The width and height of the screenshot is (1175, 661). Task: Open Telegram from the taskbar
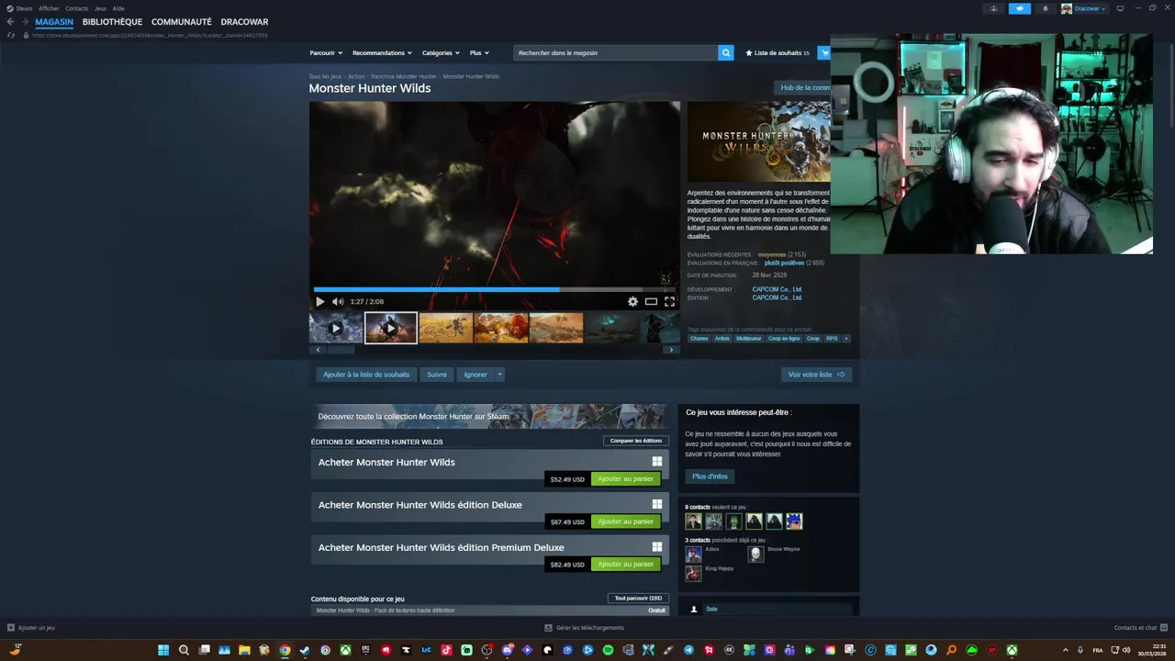[688, 650]
